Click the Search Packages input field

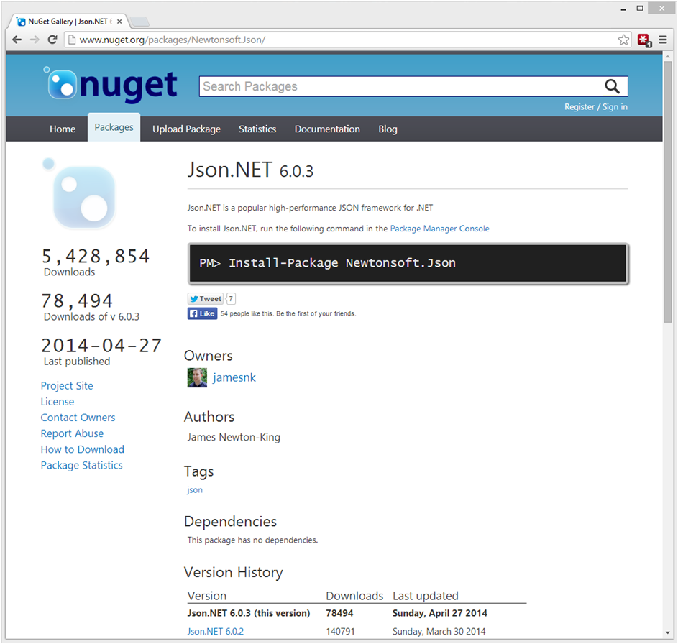point(399,86)
